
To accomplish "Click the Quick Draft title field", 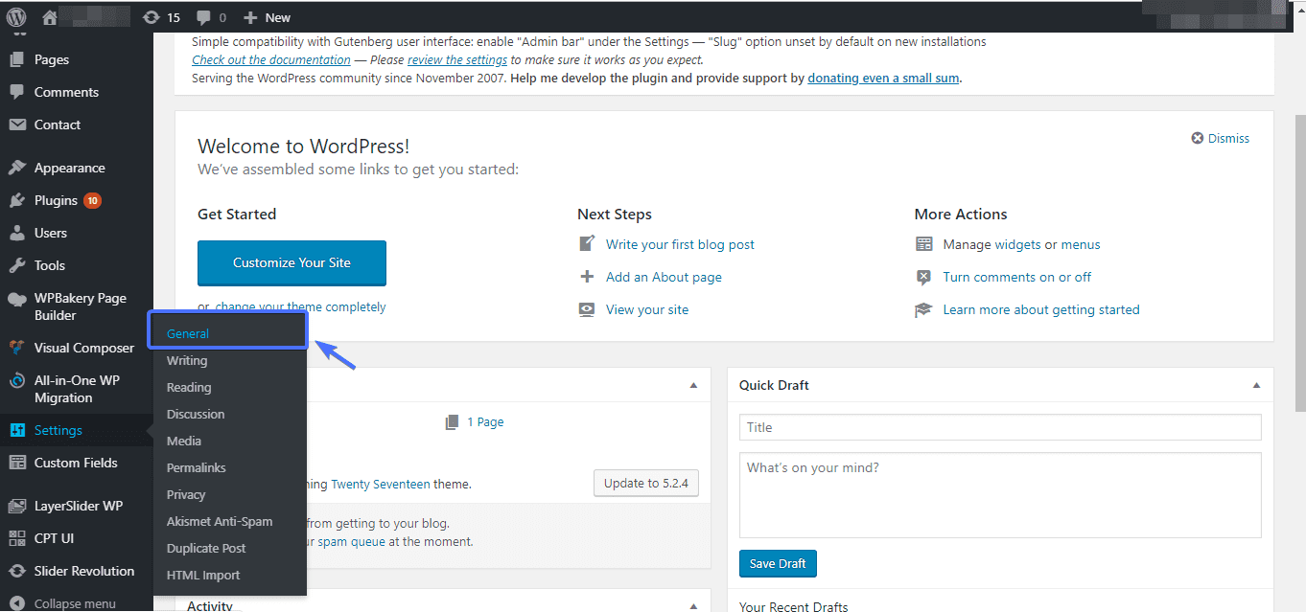I will [x=1000, y=427].
